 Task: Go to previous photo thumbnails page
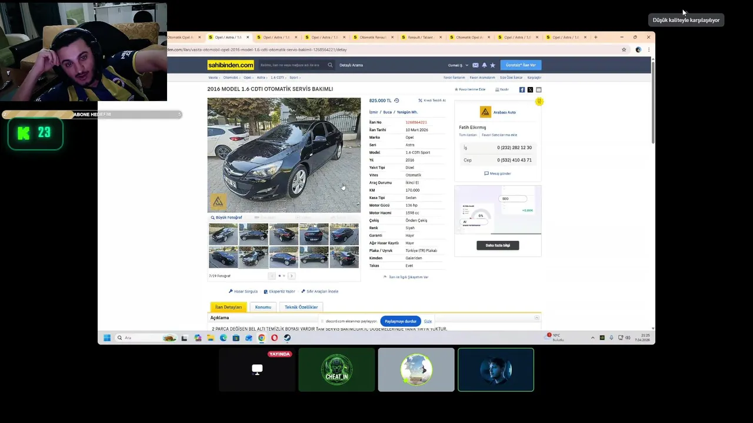pyautogui.click(x=272, y=276)
